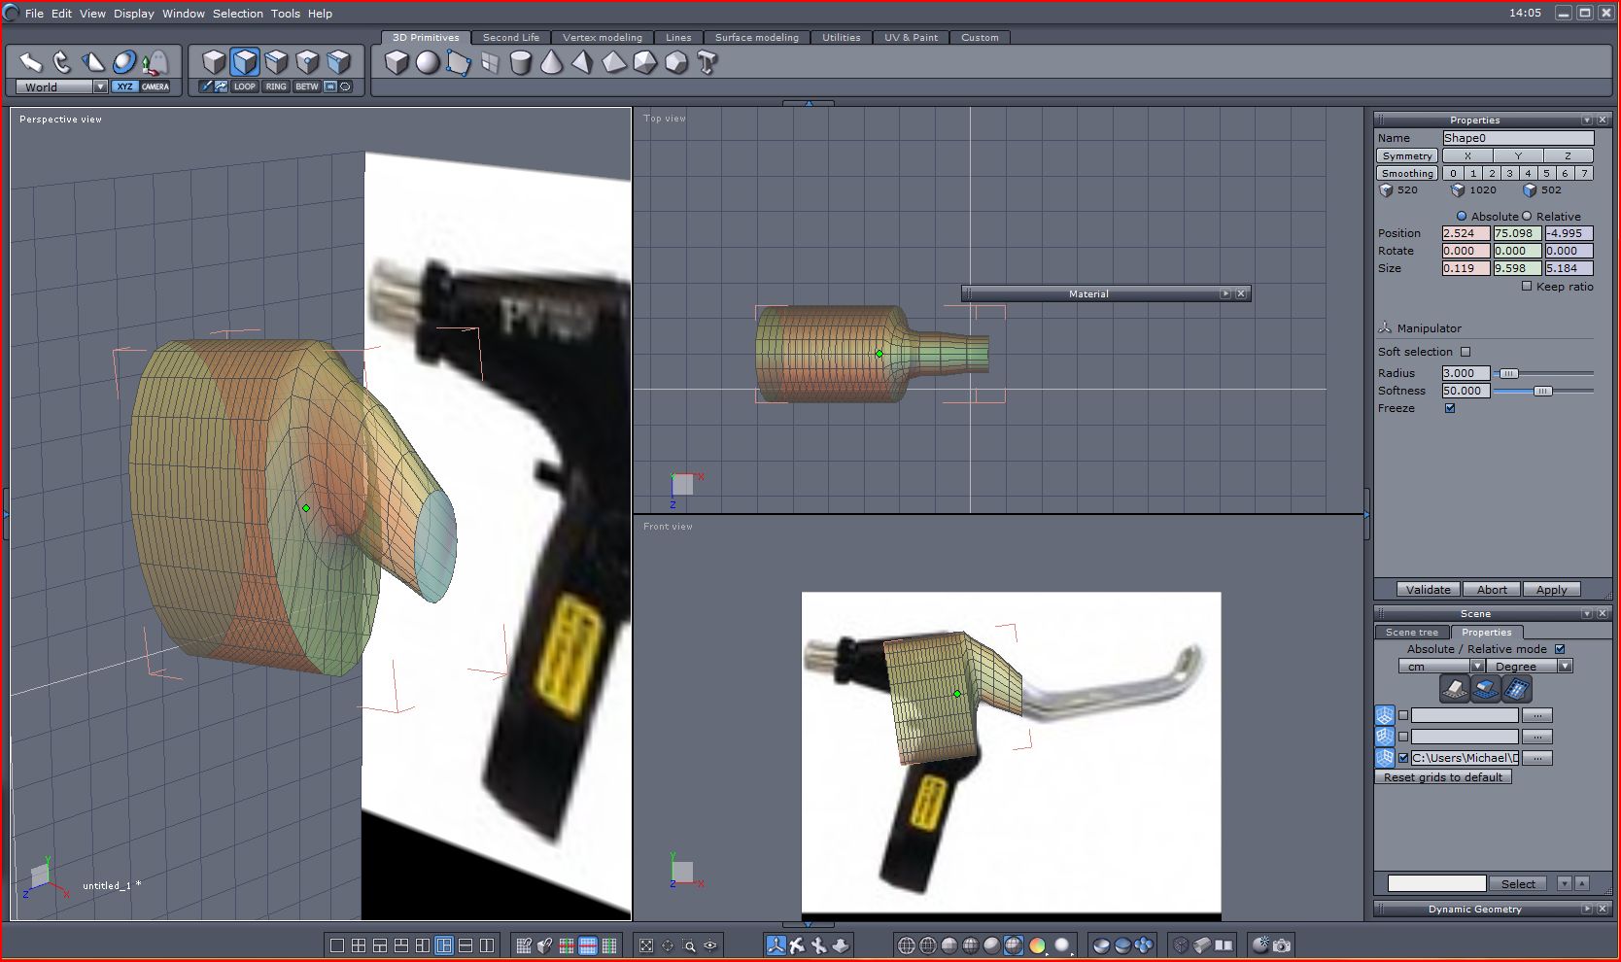Screen dimensions: 1621x962
Task: Click the Abort button
Action: tap(1492, 589)
